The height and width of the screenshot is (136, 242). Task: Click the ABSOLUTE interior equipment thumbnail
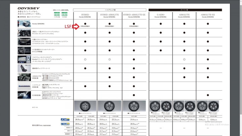coord(24,77)
